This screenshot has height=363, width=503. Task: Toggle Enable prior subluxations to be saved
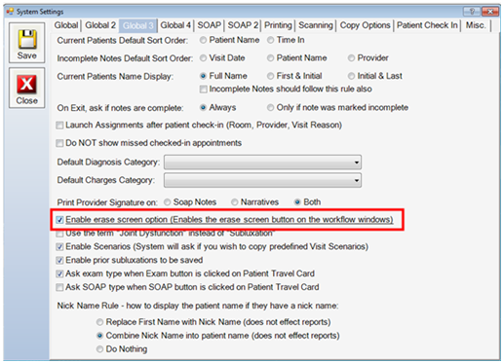coord(59,260)
